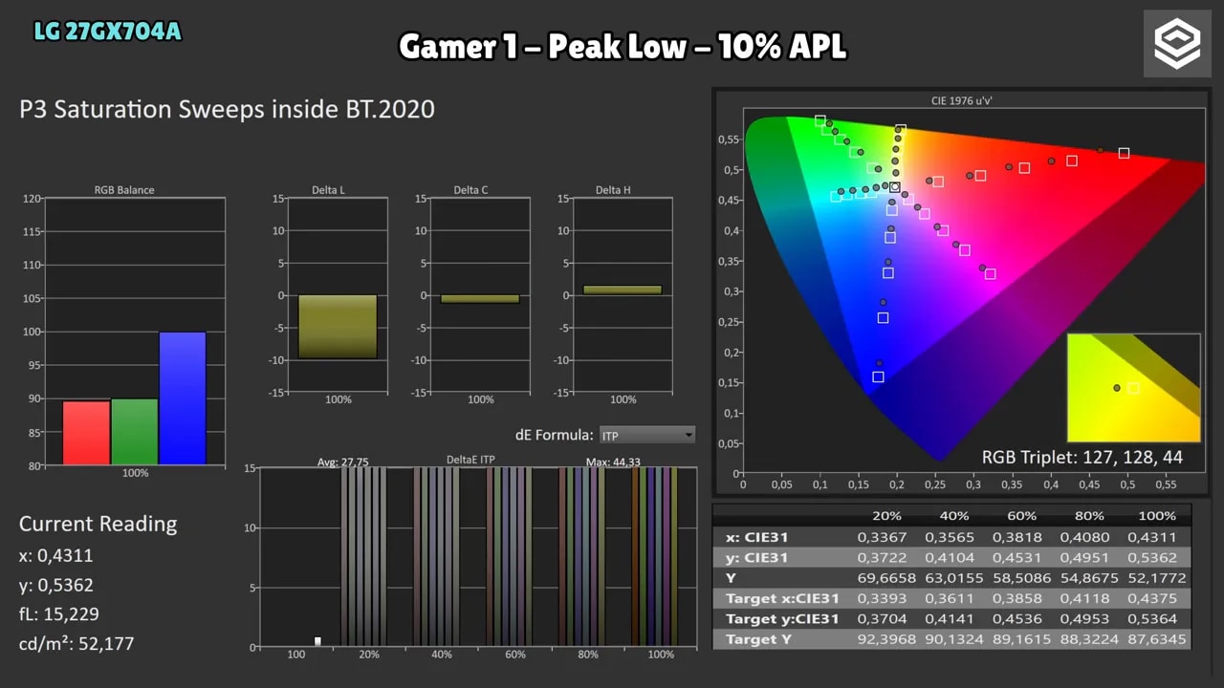Image resolution: width=1224 pixels, height=688 pixels.
Task: Click the red primary target square in CIE chart
Action: click(x=1124, y=153)
